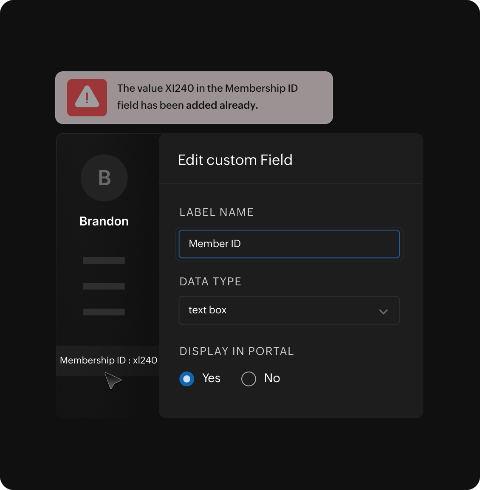Screen dimensions: 480x490
Task: Click the last placeholder bar under Brandon
Action: (104, 312)
